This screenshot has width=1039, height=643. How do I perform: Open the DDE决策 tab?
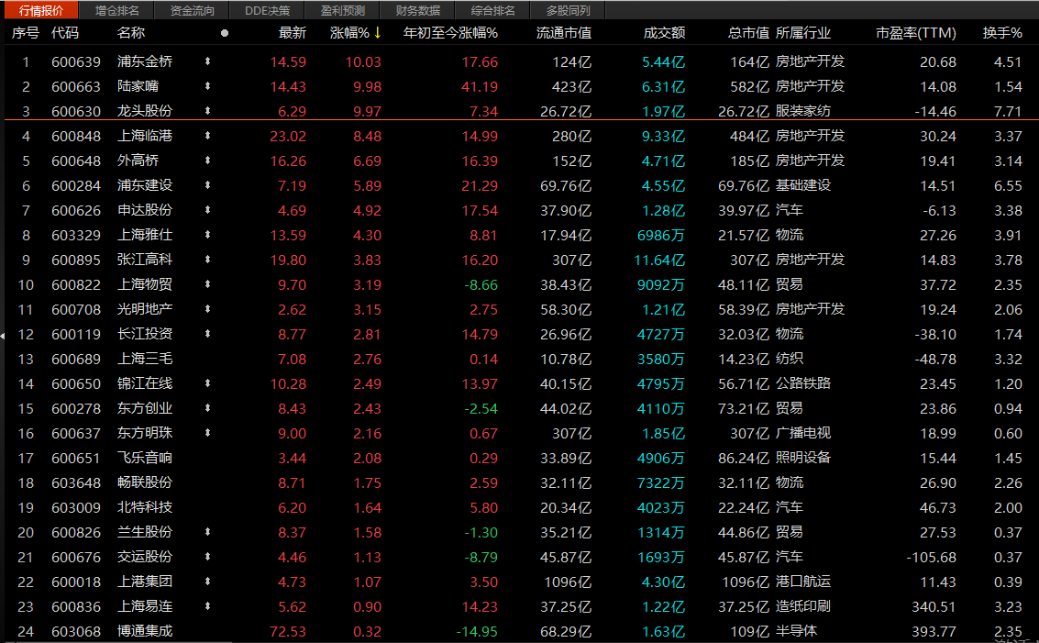pyautogui.click(x=267, y=11)
